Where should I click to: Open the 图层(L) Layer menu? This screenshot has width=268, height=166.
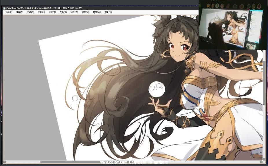point(41,12)
